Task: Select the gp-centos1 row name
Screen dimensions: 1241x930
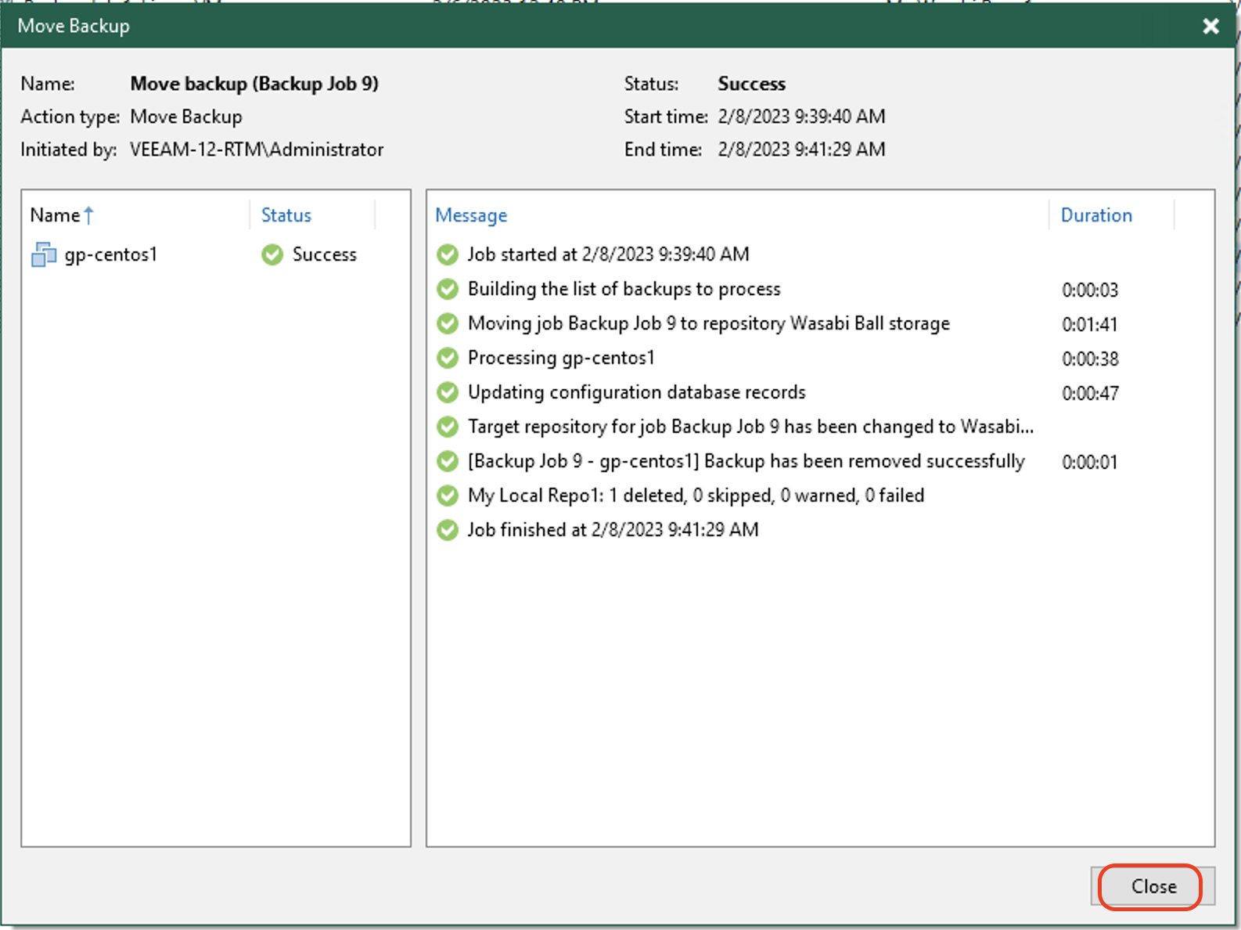Action: pos(111,254)
